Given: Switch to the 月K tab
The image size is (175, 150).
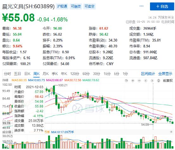Looking at the screenshot, I should [46, 74].
